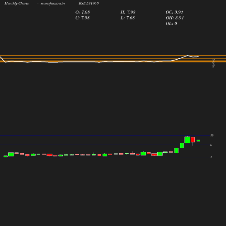The image size is (226, 226).
Task: Click the 'H: 7.98' high value
Action: click(x=128, y=12)
